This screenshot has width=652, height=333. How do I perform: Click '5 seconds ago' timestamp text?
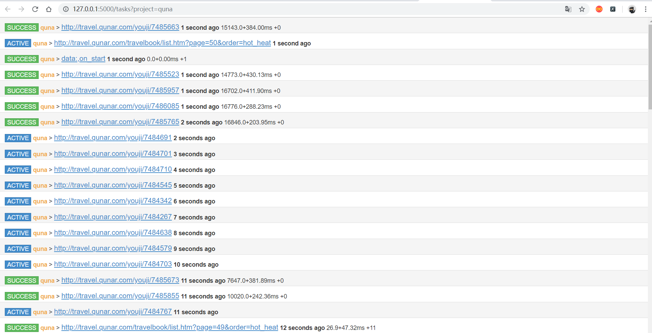[194, 186]
